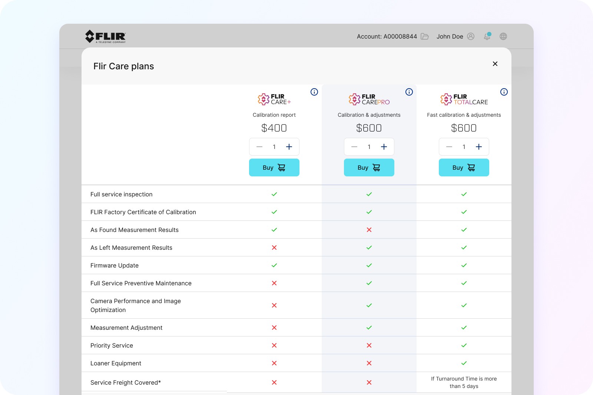Click CarePro red cross for Loaner Equipment

369,363
